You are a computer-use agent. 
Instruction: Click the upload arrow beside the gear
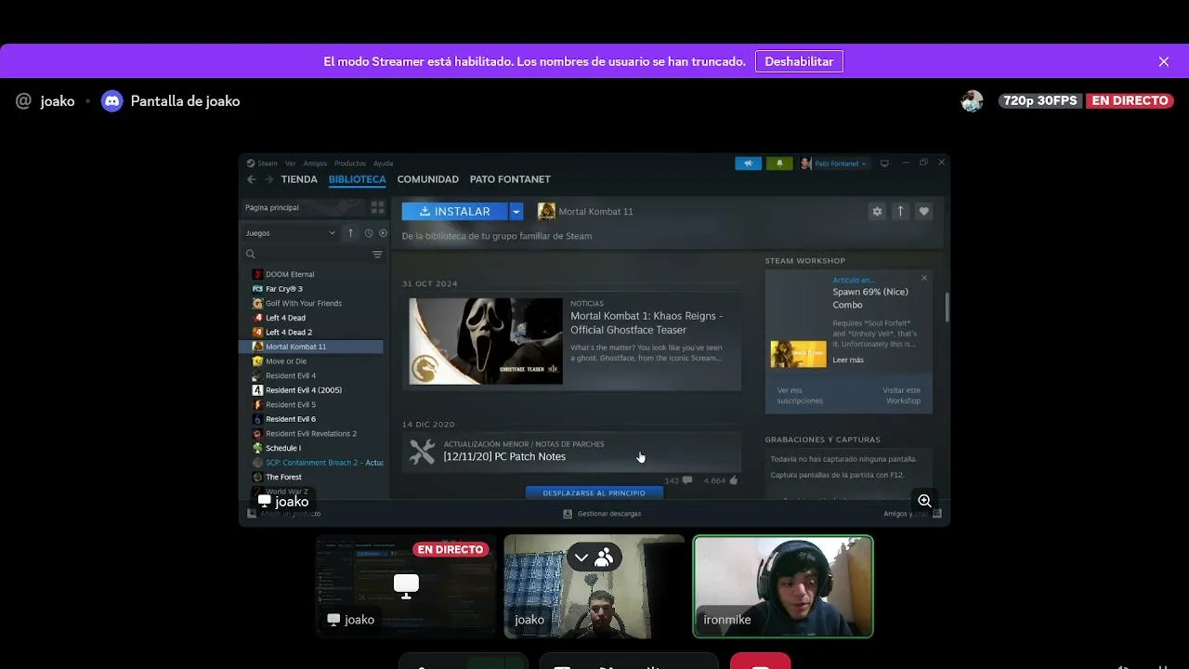tap(900, 212)
